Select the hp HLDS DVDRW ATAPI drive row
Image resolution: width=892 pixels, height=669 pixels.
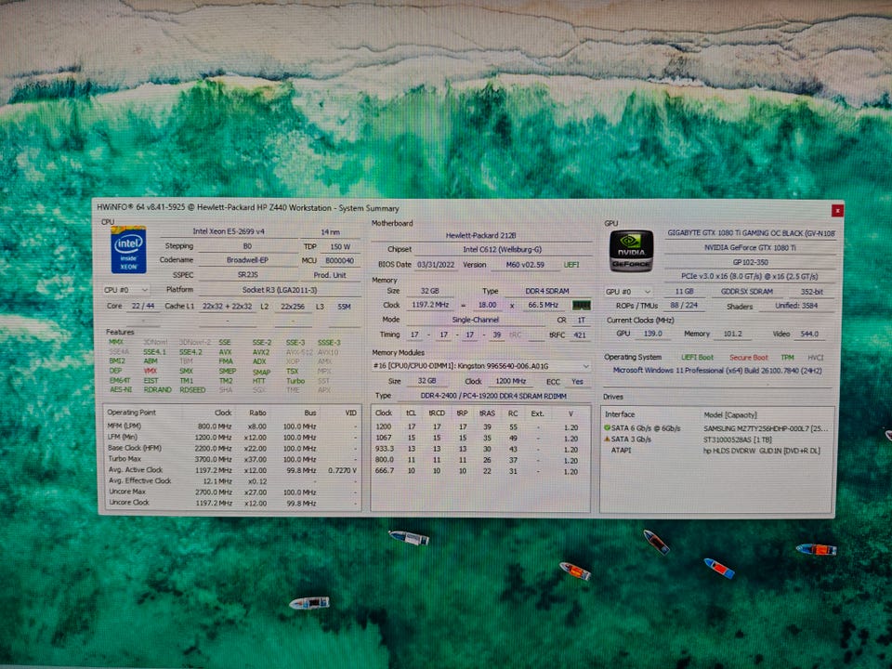tap(717, 451)
